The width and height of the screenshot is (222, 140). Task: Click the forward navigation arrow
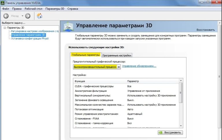pyautogui.click(x=28, y=16)
